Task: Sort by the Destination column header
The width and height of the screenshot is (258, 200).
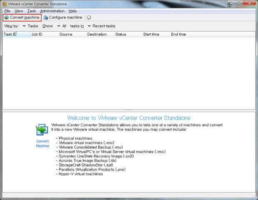Action: coord(100,34)
